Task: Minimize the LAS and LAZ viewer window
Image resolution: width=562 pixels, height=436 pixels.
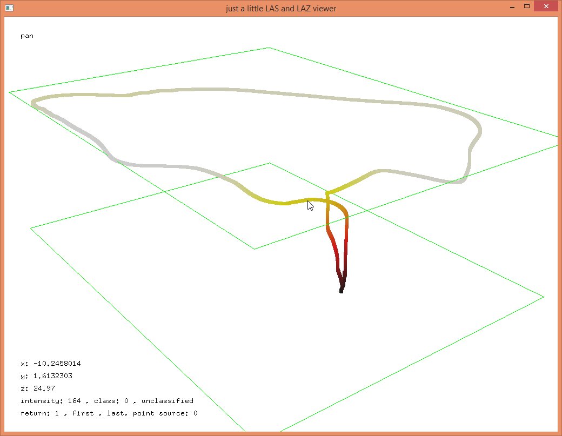Action: pyautogui.click(x=511, y=7)
